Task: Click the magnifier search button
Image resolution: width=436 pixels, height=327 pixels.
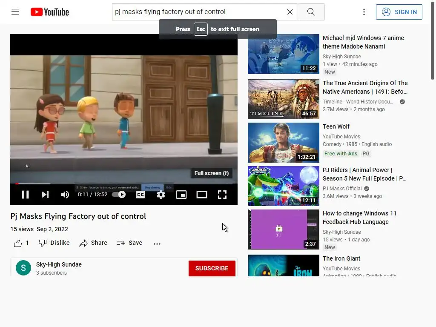Action: [311, 12]
